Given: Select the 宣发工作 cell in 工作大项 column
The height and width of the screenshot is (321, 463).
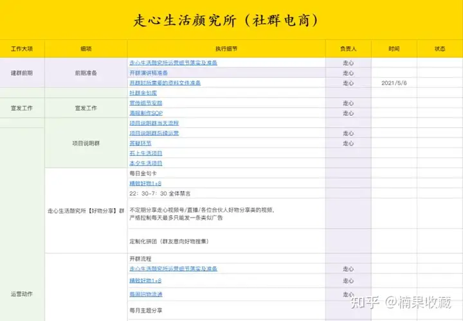Looking at the screenshot, I should (22, 108).
